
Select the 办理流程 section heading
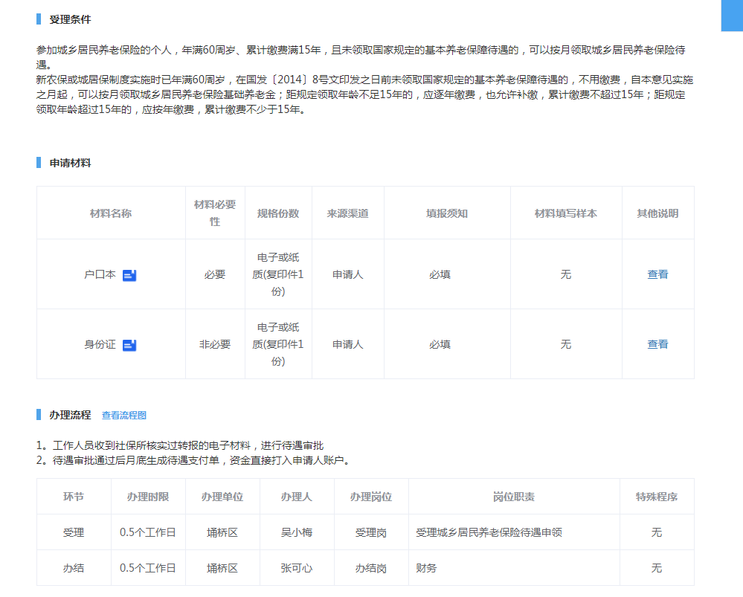pyautogui.click(x=70, y=414)
